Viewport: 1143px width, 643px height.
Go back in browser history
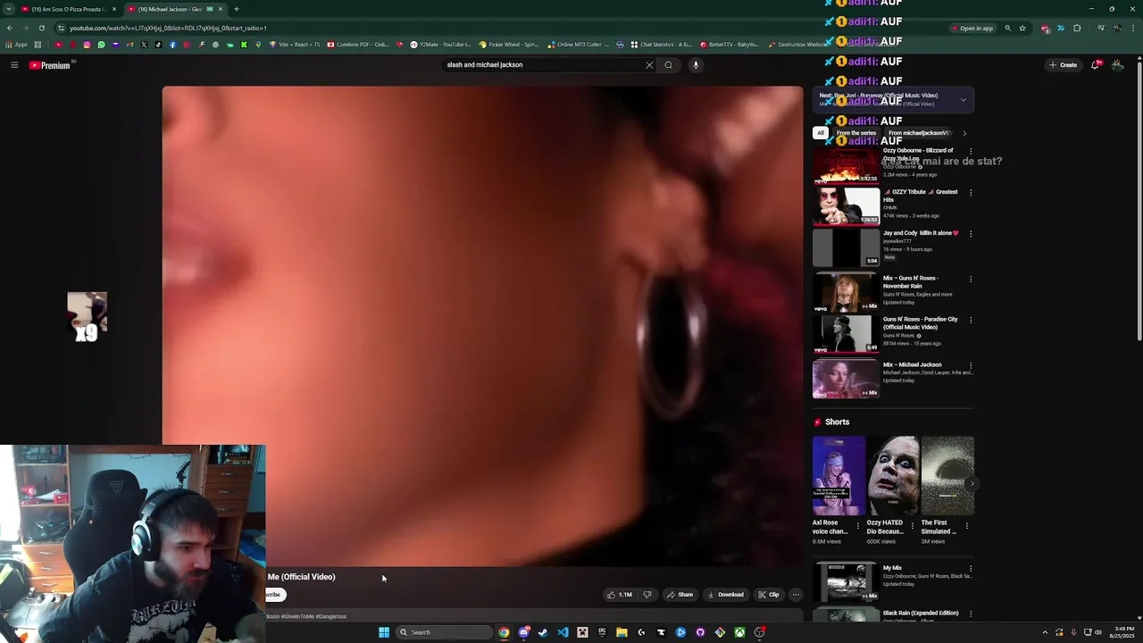10,28
